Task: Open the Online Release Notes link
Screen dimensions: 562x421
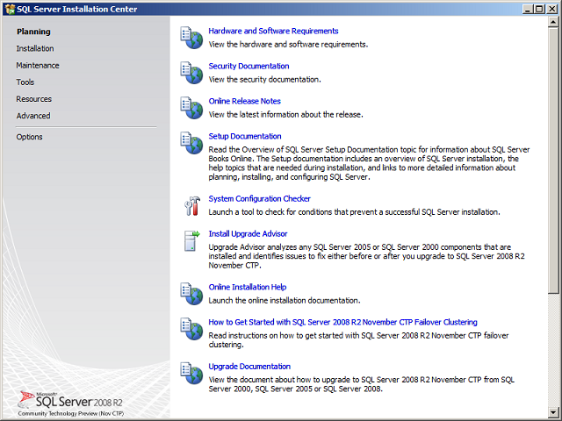Action: coord(244,102)
